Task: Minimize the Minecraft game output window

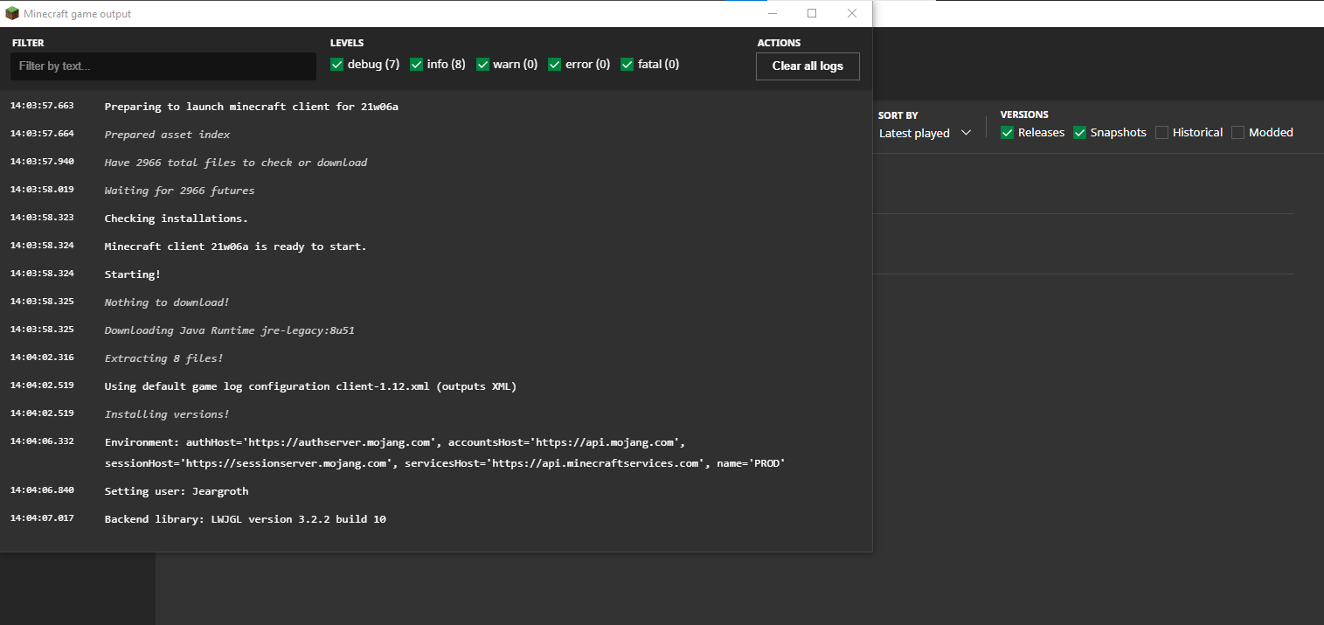Action: point(772,14)
